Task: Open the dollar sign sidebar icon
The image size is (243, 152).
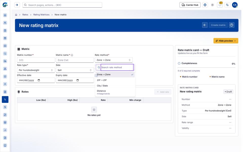Action: 5,107
